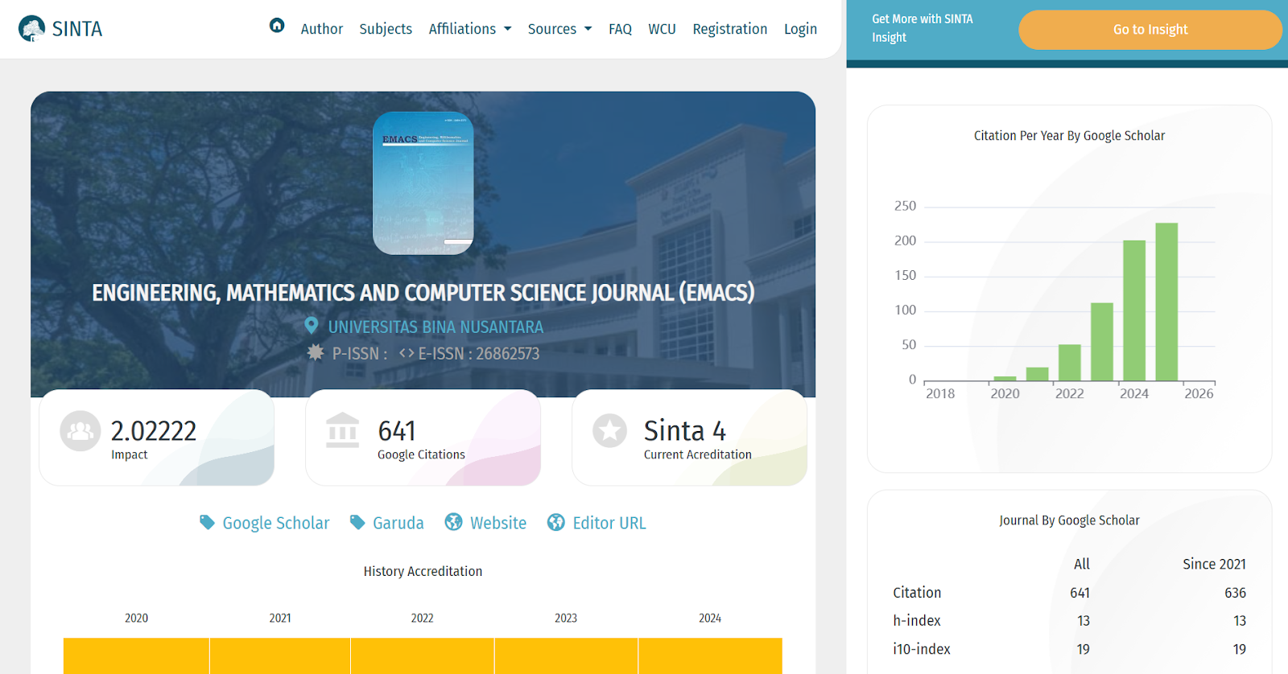
Task: Click the Since 2021 column header
Action: (x=1215, y=565)
